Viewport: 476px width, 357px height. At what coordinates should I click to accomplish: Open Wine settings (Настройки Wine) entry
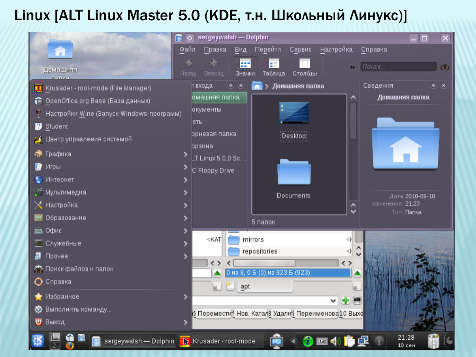pos(111,114)
